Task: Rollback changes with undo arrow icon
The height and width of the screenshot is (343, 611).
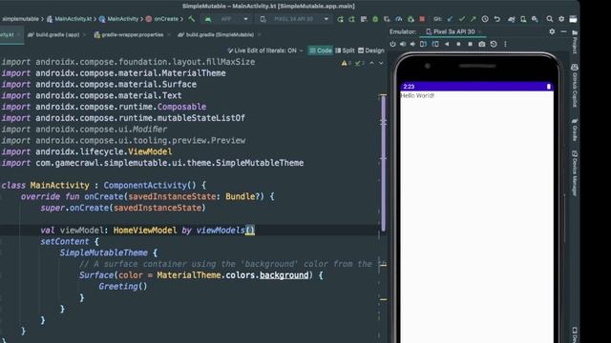Action: point(496,19)
